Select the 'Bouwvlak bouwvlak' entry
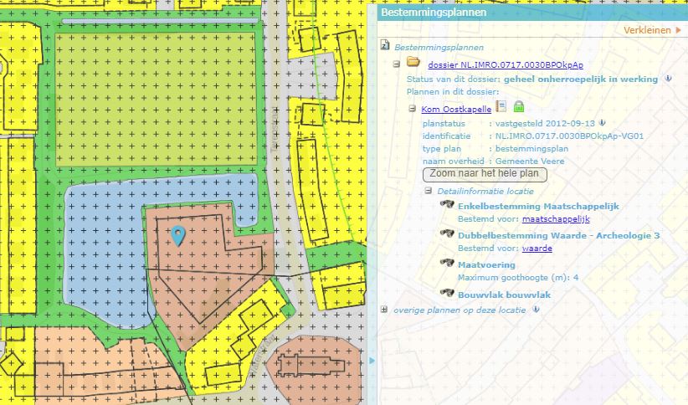This screenshot has height=405, width=688. [x=504, y=295]
